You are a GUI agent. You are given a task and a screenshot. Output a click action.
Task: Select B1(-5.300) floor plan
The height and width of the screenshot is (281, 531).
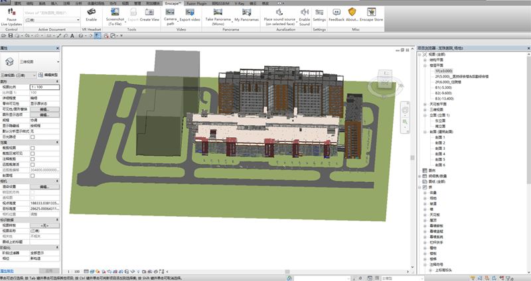[x=443, y=87]
